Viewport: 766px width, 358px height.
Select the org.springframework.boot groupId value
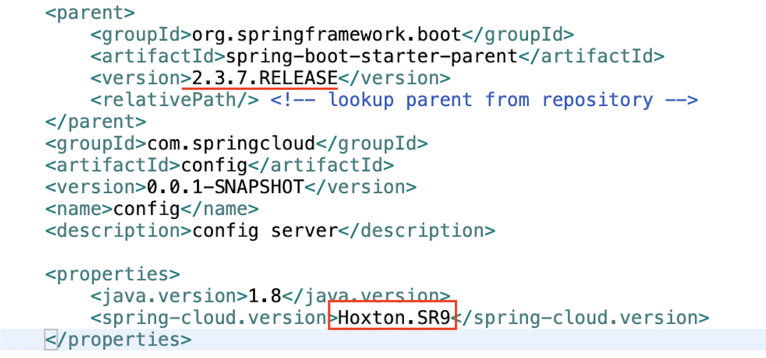pos(327,35)
